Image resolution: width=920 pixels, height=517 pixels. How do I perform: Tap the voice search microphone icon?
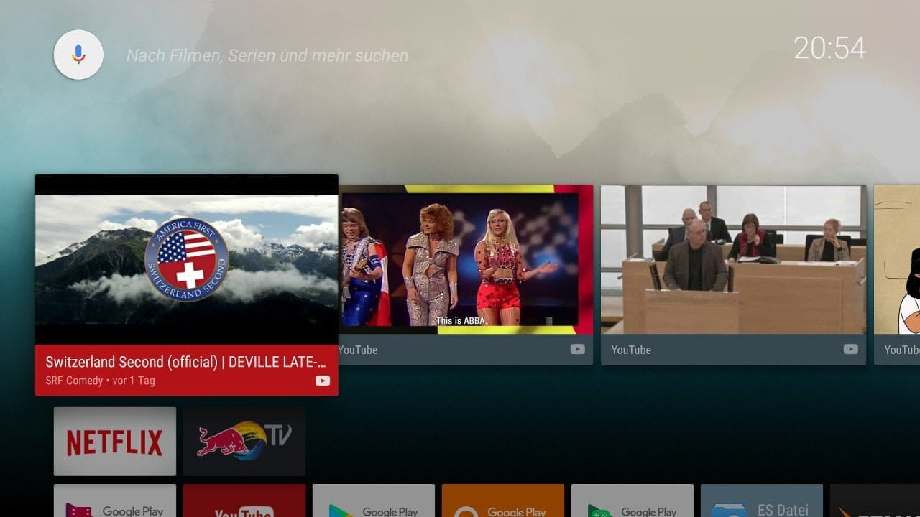click(78, 55)
